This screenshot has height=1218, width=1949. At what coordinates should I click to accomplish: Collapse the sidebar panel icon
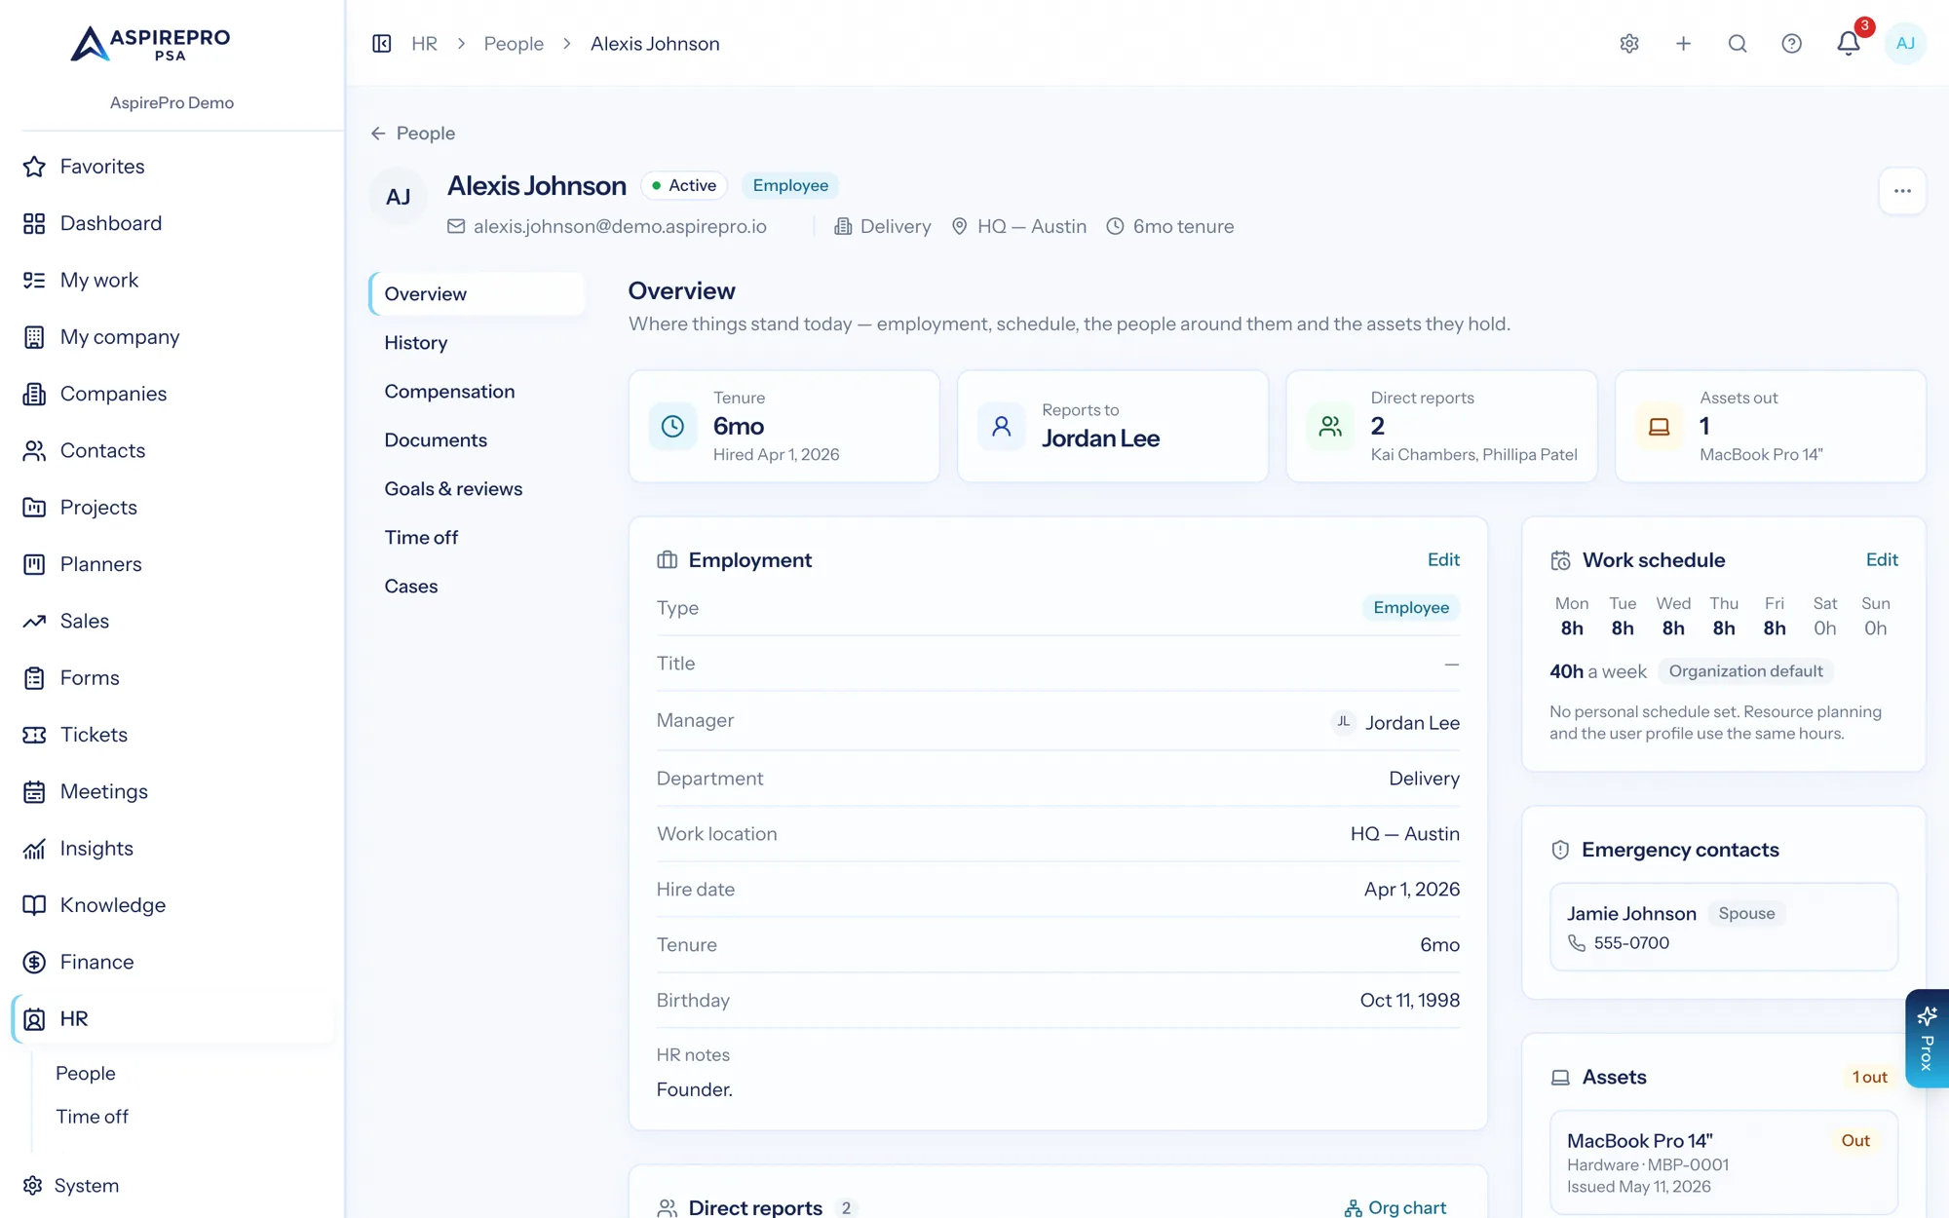(x=382, y=44)
